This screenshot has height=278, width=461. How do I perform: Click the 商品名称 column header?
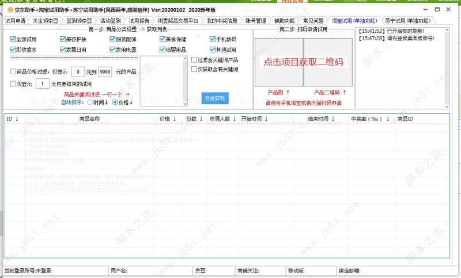pos(90,119)
